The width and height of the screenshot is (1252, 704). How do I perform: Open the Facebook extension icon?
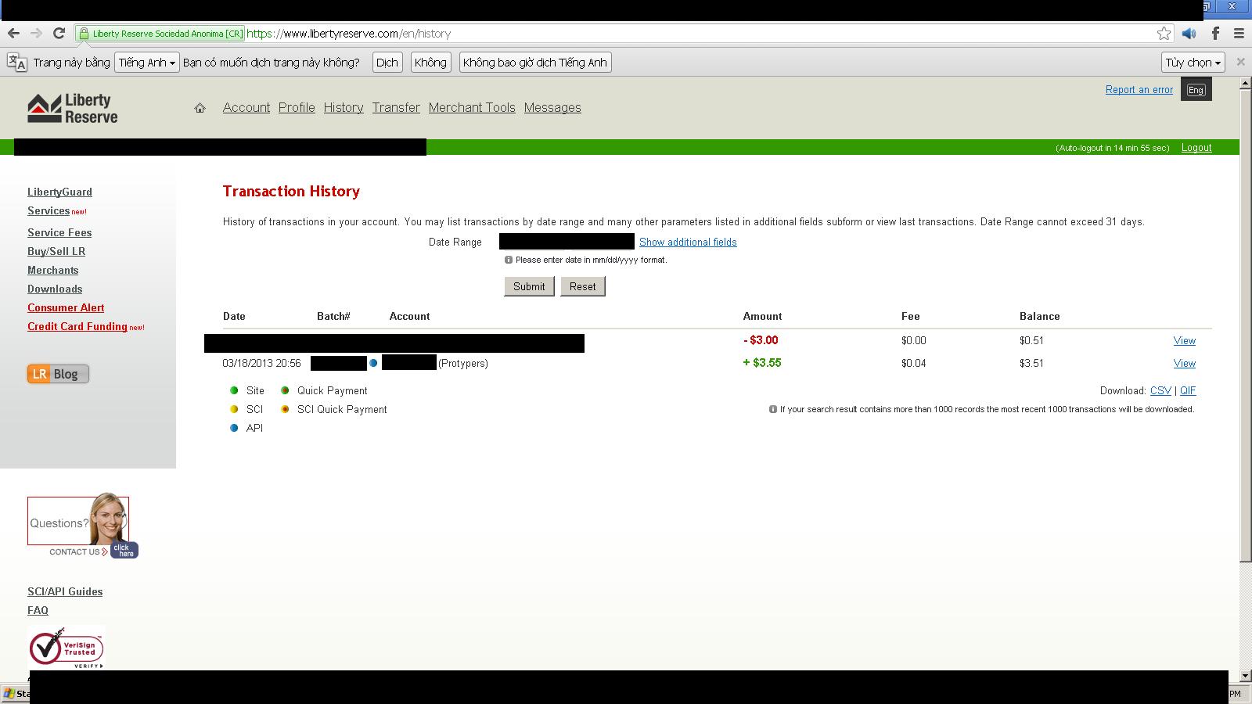[x=1215, y=33]
